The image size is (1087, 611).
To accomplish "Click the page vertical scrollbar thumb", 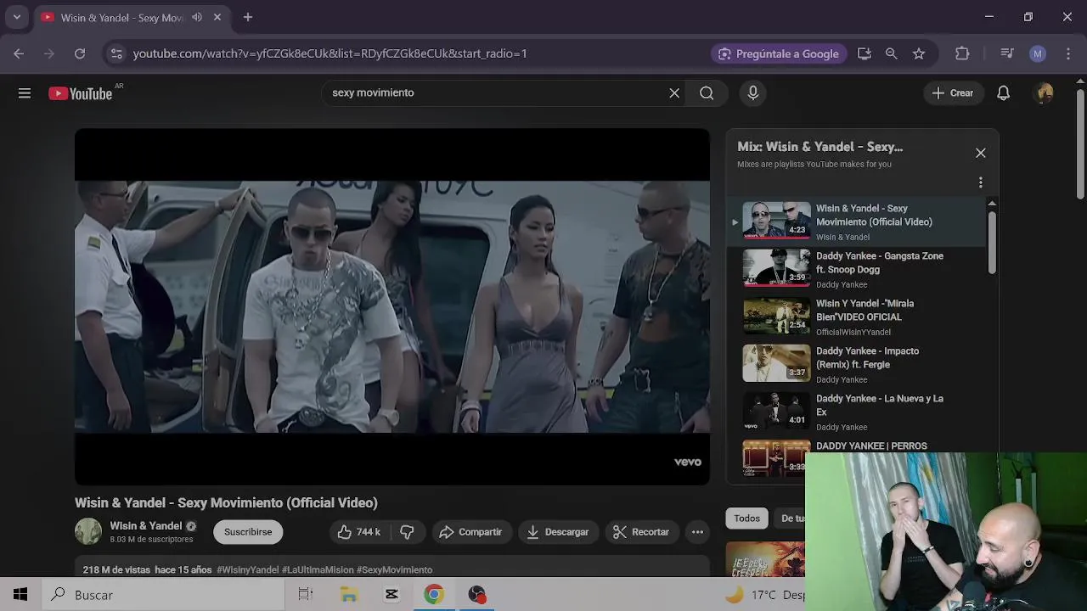I will point(1080,144).
